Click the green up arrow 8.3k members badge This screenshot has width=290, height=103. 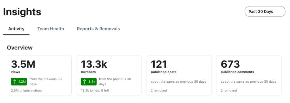pos(89,81)
